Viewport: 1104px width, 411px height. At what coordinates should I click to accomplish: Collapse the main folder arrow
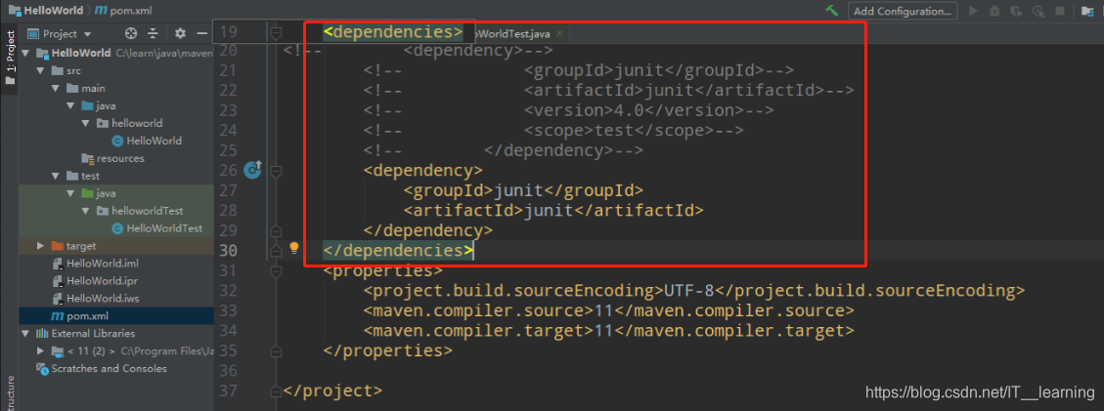click(56, 89)
